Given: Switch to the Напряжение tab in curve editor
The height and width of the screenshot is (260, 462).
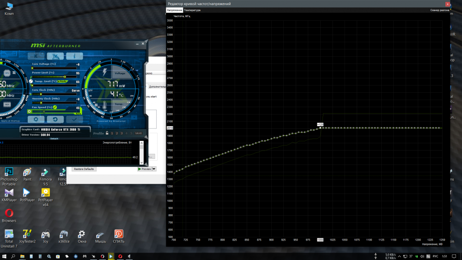Looking at the screenshot, I should click(x=175, y=10).
